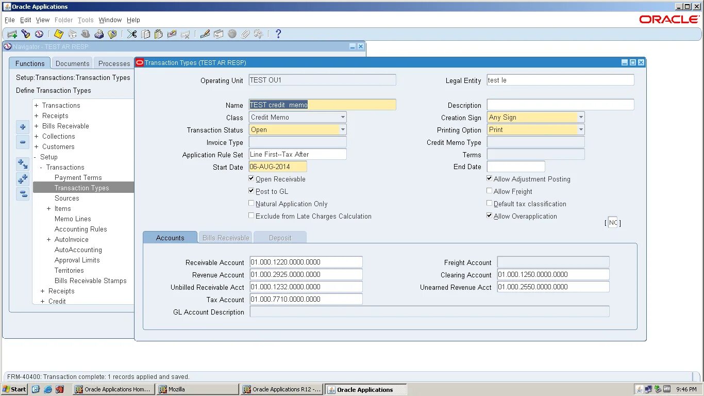Open the Class dropdown list
This screenshot has width=704, height=396.
[343, 117]
